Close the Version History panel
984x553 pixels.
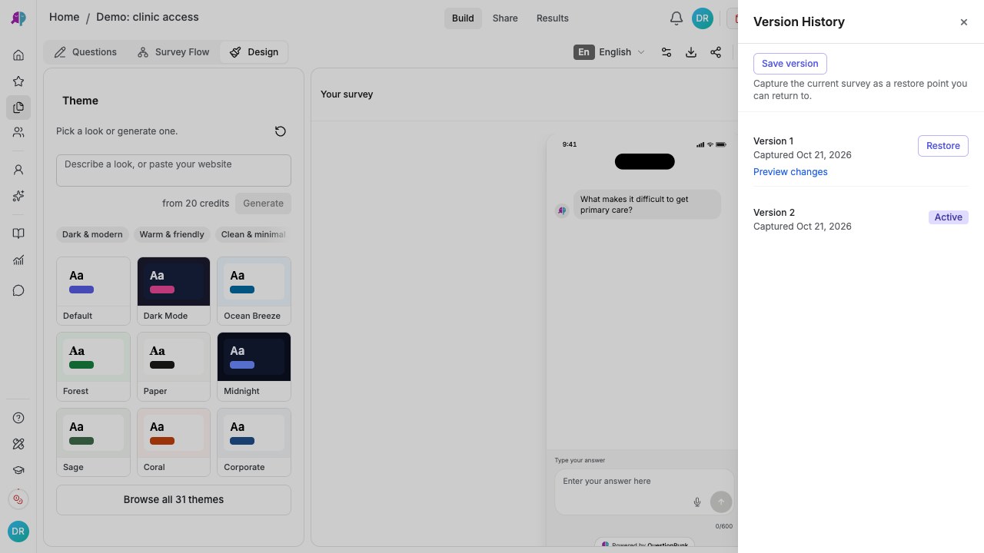click(964, 22)
